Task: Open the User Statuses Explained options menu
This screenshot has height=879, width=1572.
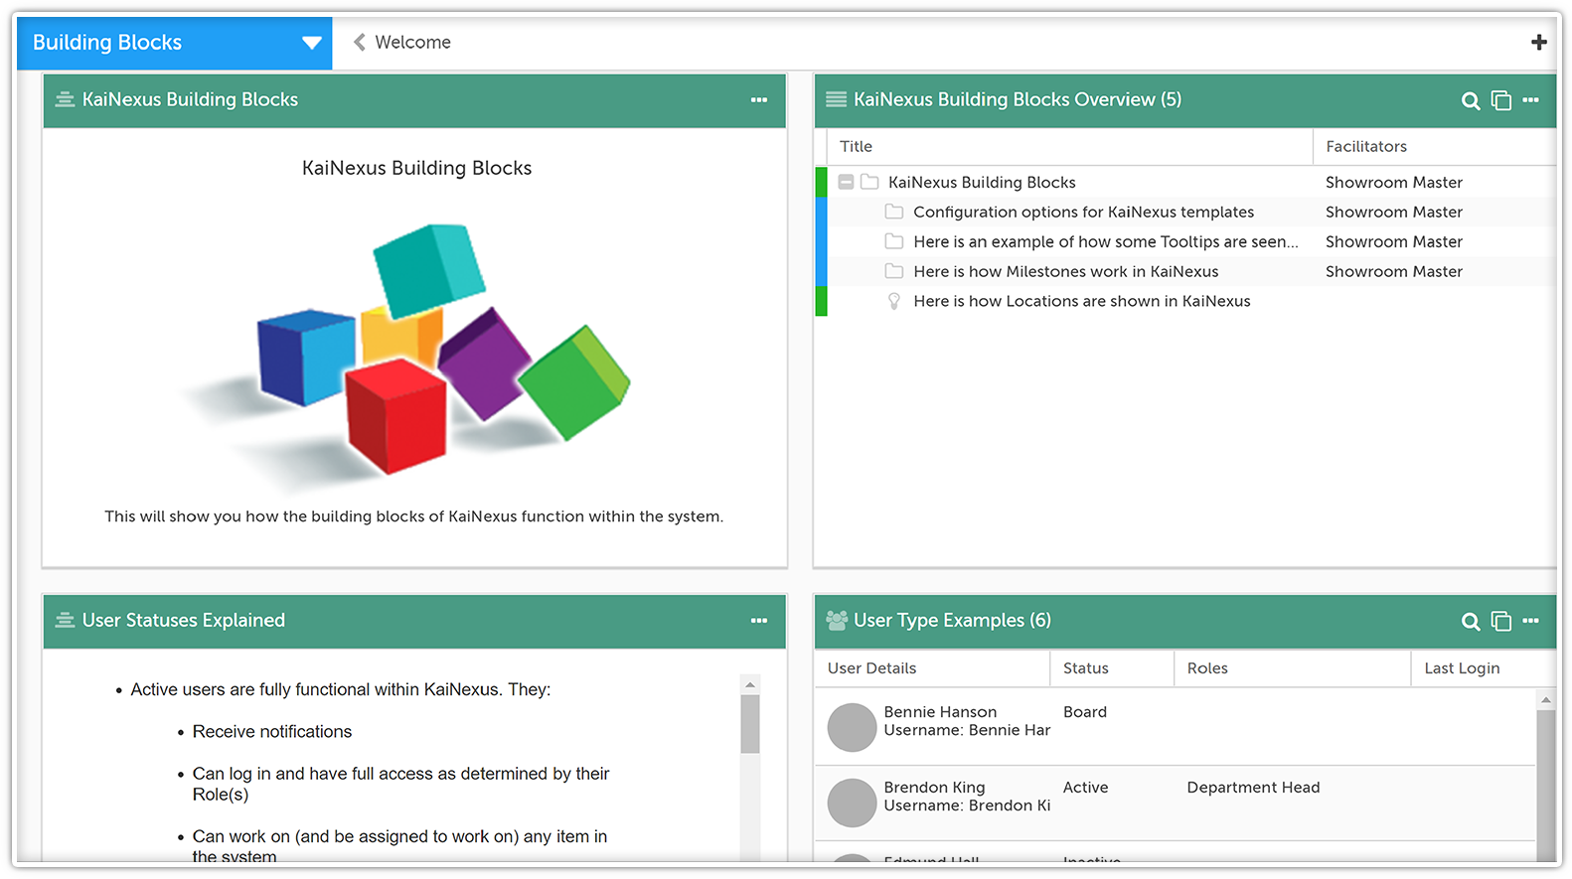Action: [759, 621]
